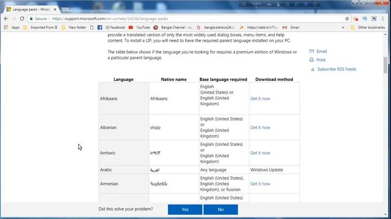Click 'Download method' column header
391x219 pixels.
[x=274, y=80]
